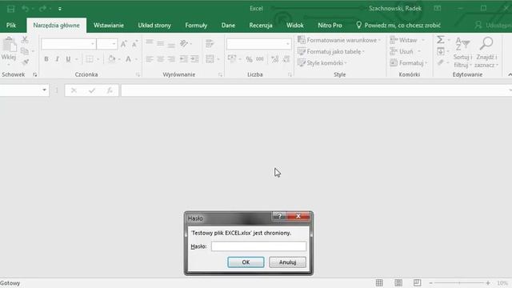Click Anuluj in the Hasło dialog
This screenshot has width=512, height=288.
tap(287, 262)
